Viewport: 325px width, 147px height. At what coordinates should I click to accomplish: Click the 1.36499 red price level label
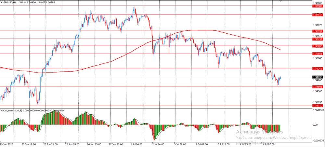click(x=318, y=39)
